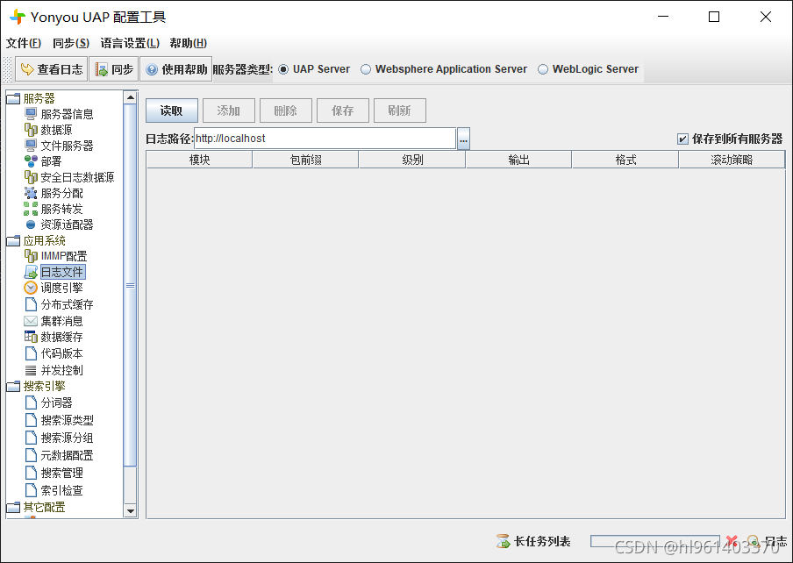The width and height of the screenshot is (793, 563).
Task: Click the 模块 column header
Action: tap(199, 160)
